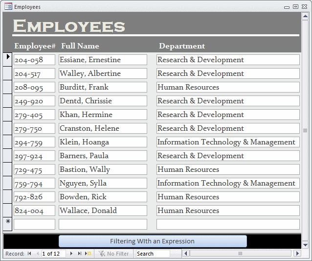312x261 pixels.
Task: Click employee number 204-517 field
Action: pos(34,73)
